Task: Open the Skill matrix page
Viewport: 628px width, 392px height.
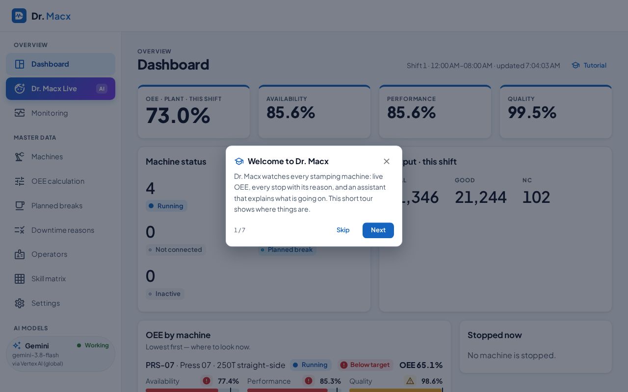Action: (x=61, y=279)
